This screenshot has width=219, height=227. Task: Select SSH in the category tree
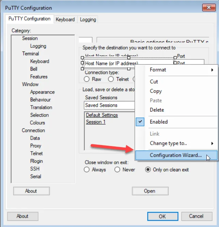tap(35, 169)
